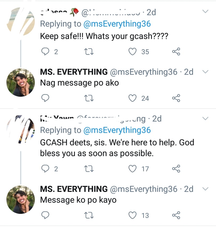Like the 'Message ko po kayo' tweet
216x227 pixels.
tap(133, 215)
